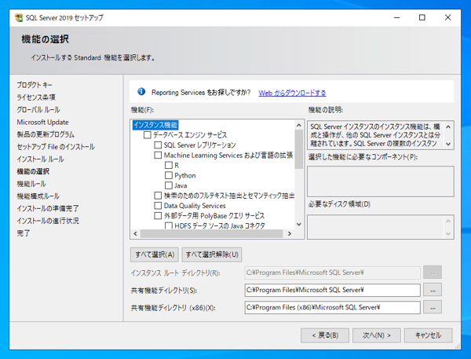Click the Reporting Services をお探しですか? text
Viewport: 471px width, 359px height.
(x=201, y=93)
